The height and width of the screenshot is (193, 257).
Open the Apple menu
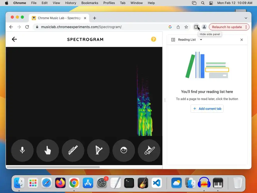pyautogui.click(x=7, y=3)
